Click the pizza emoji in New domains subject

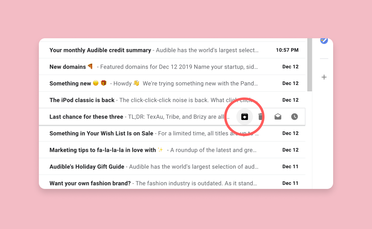point(90,66)
